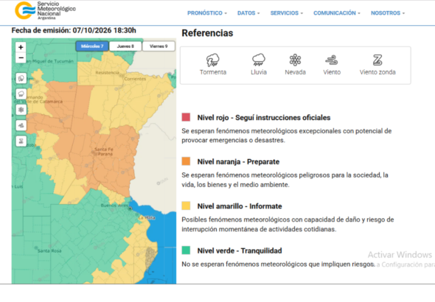Viewport: 435px width, 302px height.
Task: Click the Nevada snowflake reference icon
Action: [295, 60]
